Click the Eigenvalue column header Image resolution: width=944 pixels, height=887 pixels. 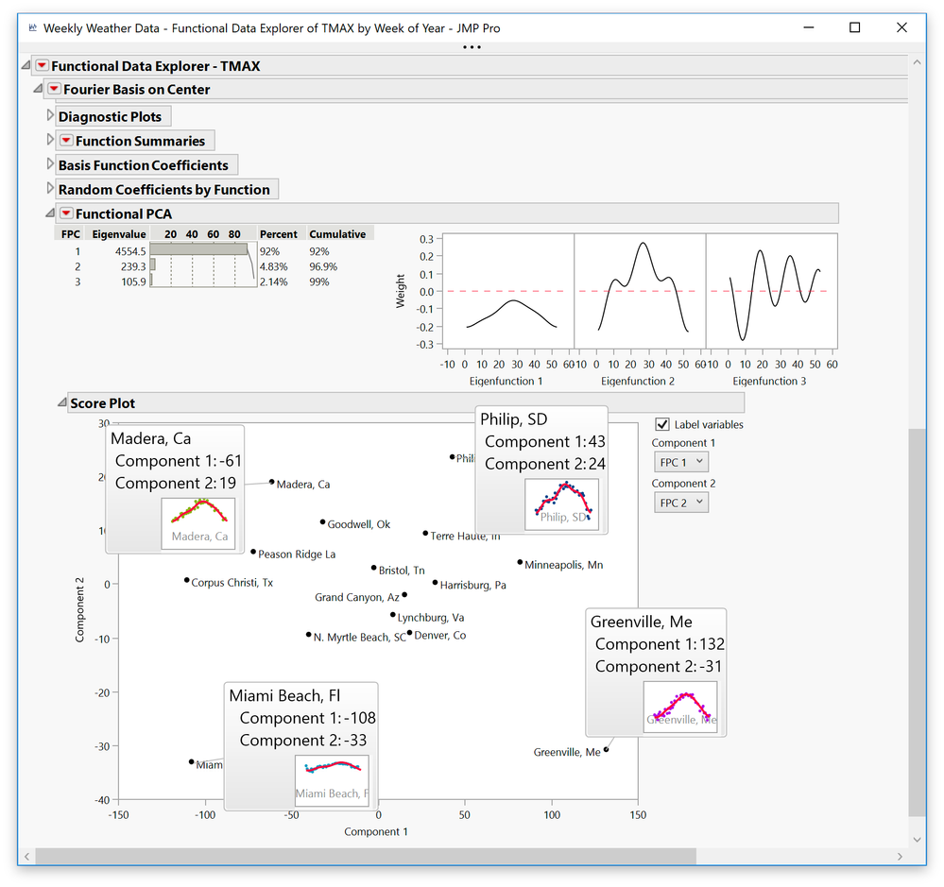pyautogui.click(x=119, y=234)
